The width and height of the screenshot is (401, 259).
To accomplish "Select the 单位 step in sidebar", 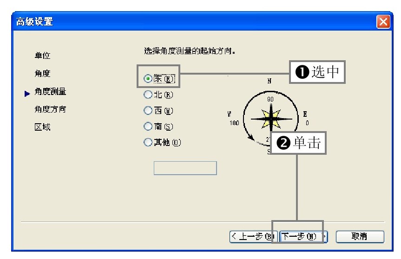I will pos(42,55).
